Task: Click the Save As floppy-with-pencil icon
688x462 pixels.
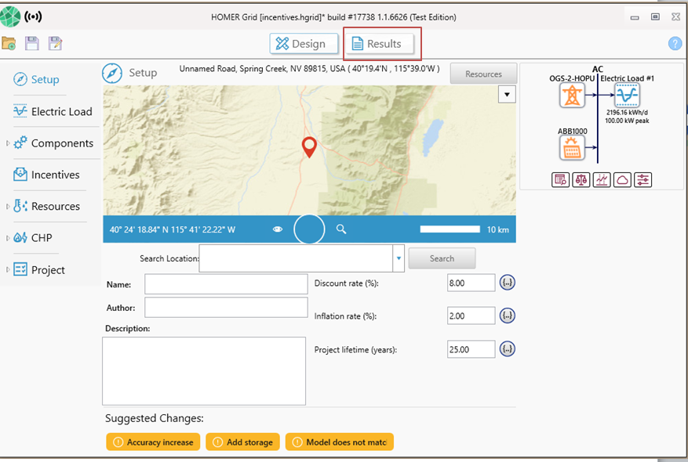Action: coord(55,44)
